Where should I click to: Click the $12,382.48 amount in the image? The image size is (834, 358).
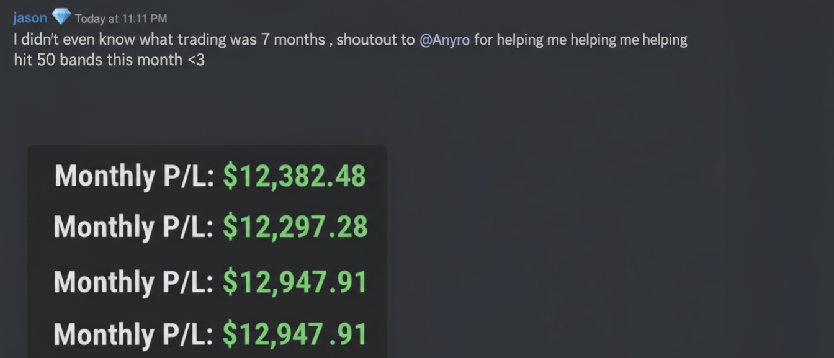click(x=295, y=176)
